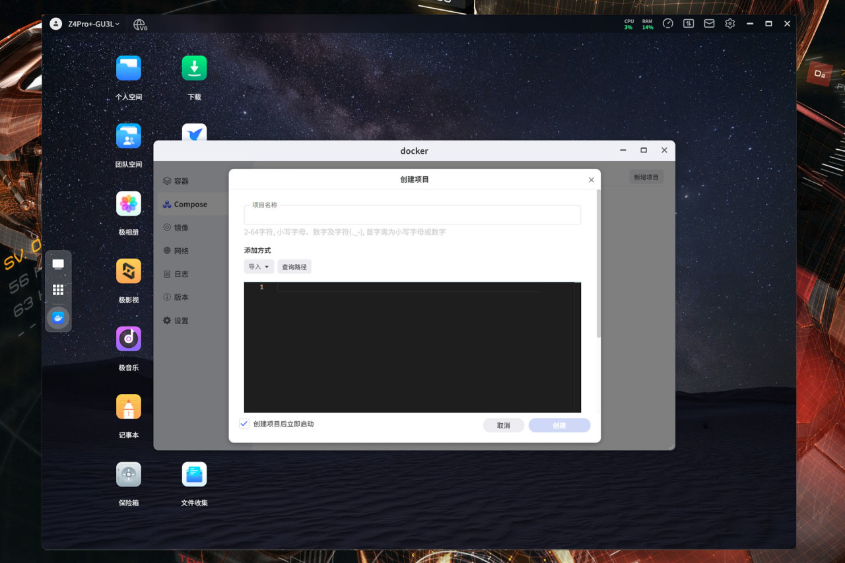
Task: Open the IPv6 network globe icon
Action: [140, 24]
